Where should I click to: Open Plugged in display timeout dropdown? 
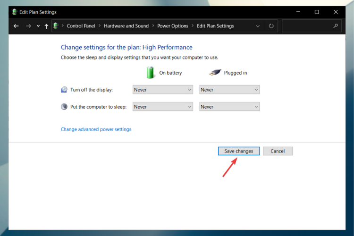[229, 90]
